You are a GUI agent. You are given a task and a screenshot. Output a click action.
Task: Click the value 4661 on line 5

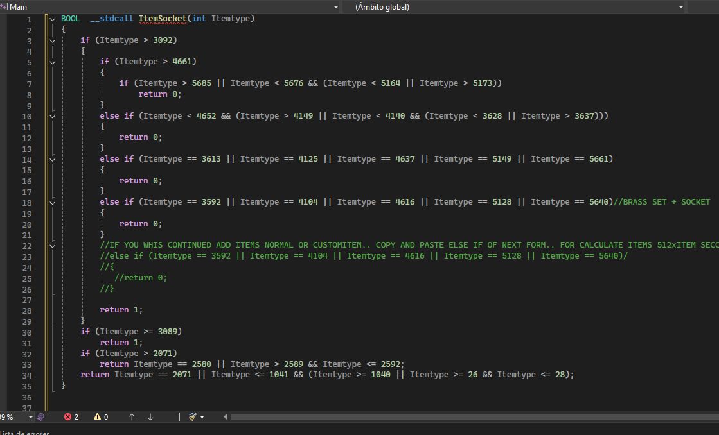coord(182,62)
